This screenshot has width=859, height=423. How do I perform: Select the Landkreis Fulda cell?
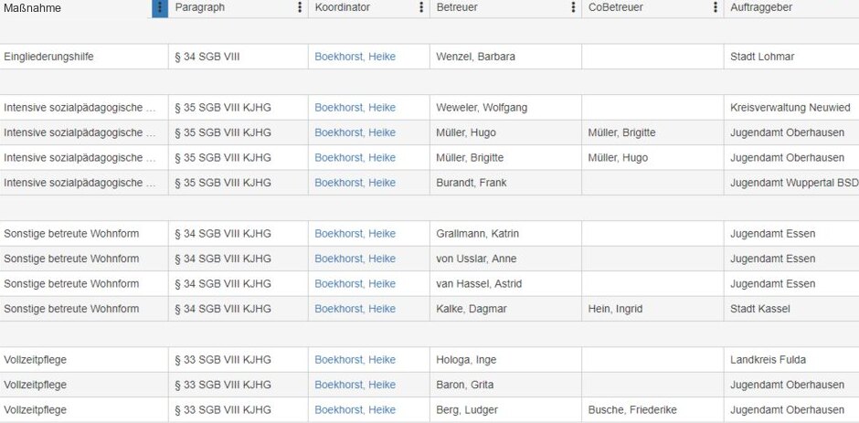[791, 360]
